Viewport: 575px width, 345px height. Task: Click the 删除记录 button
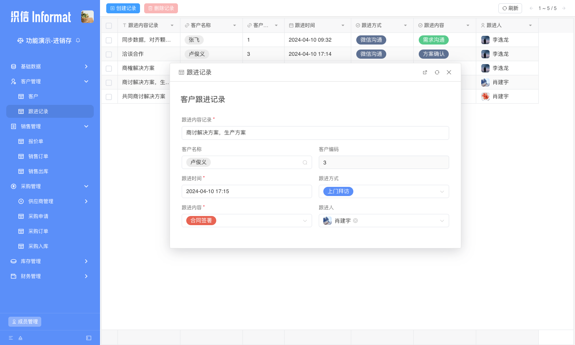point(161,8)
